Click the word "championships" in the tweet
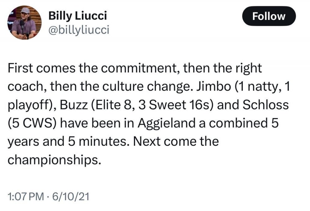This screenshot has height=211, width=310. coord(55,159)
